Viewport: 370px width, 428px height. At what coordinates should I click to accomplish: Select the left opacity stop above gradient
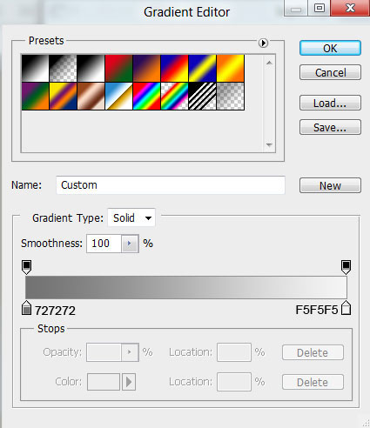click(x=26, y=267)
